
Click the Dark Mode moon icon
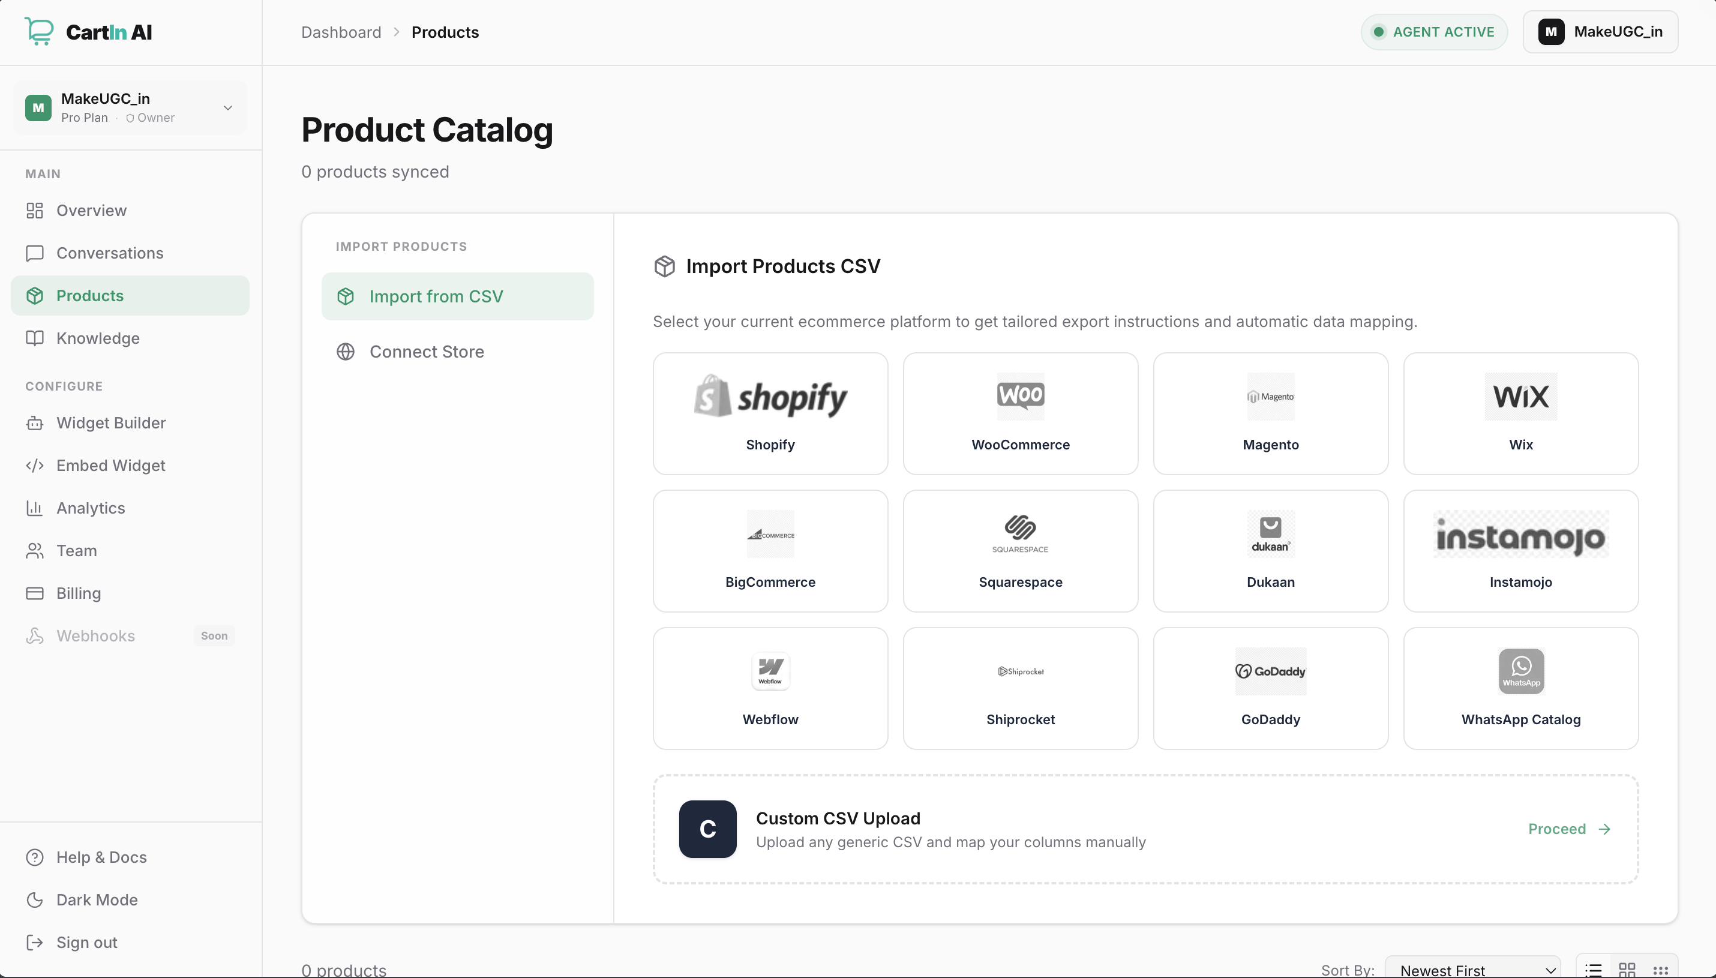click(35, 900)
